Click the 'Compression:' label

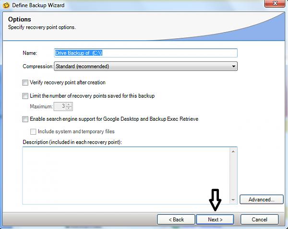tap(38, 66)
